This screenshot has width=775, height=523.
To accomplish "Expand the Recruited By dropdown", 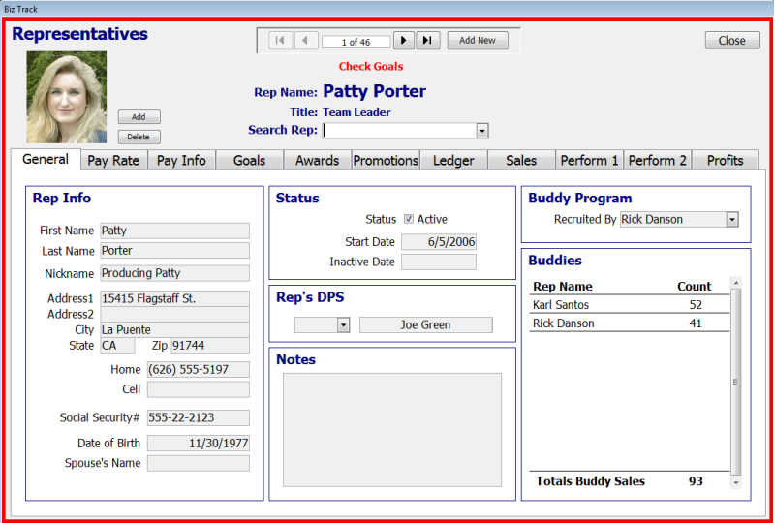I will [x=731, y=220].
